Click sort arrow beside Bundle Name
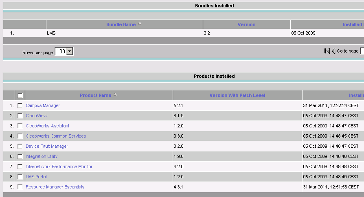 (x=140, y=24)
